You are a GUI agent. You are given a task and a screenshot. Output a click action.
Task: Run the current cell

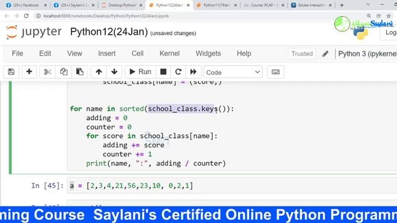click(140, 72)
